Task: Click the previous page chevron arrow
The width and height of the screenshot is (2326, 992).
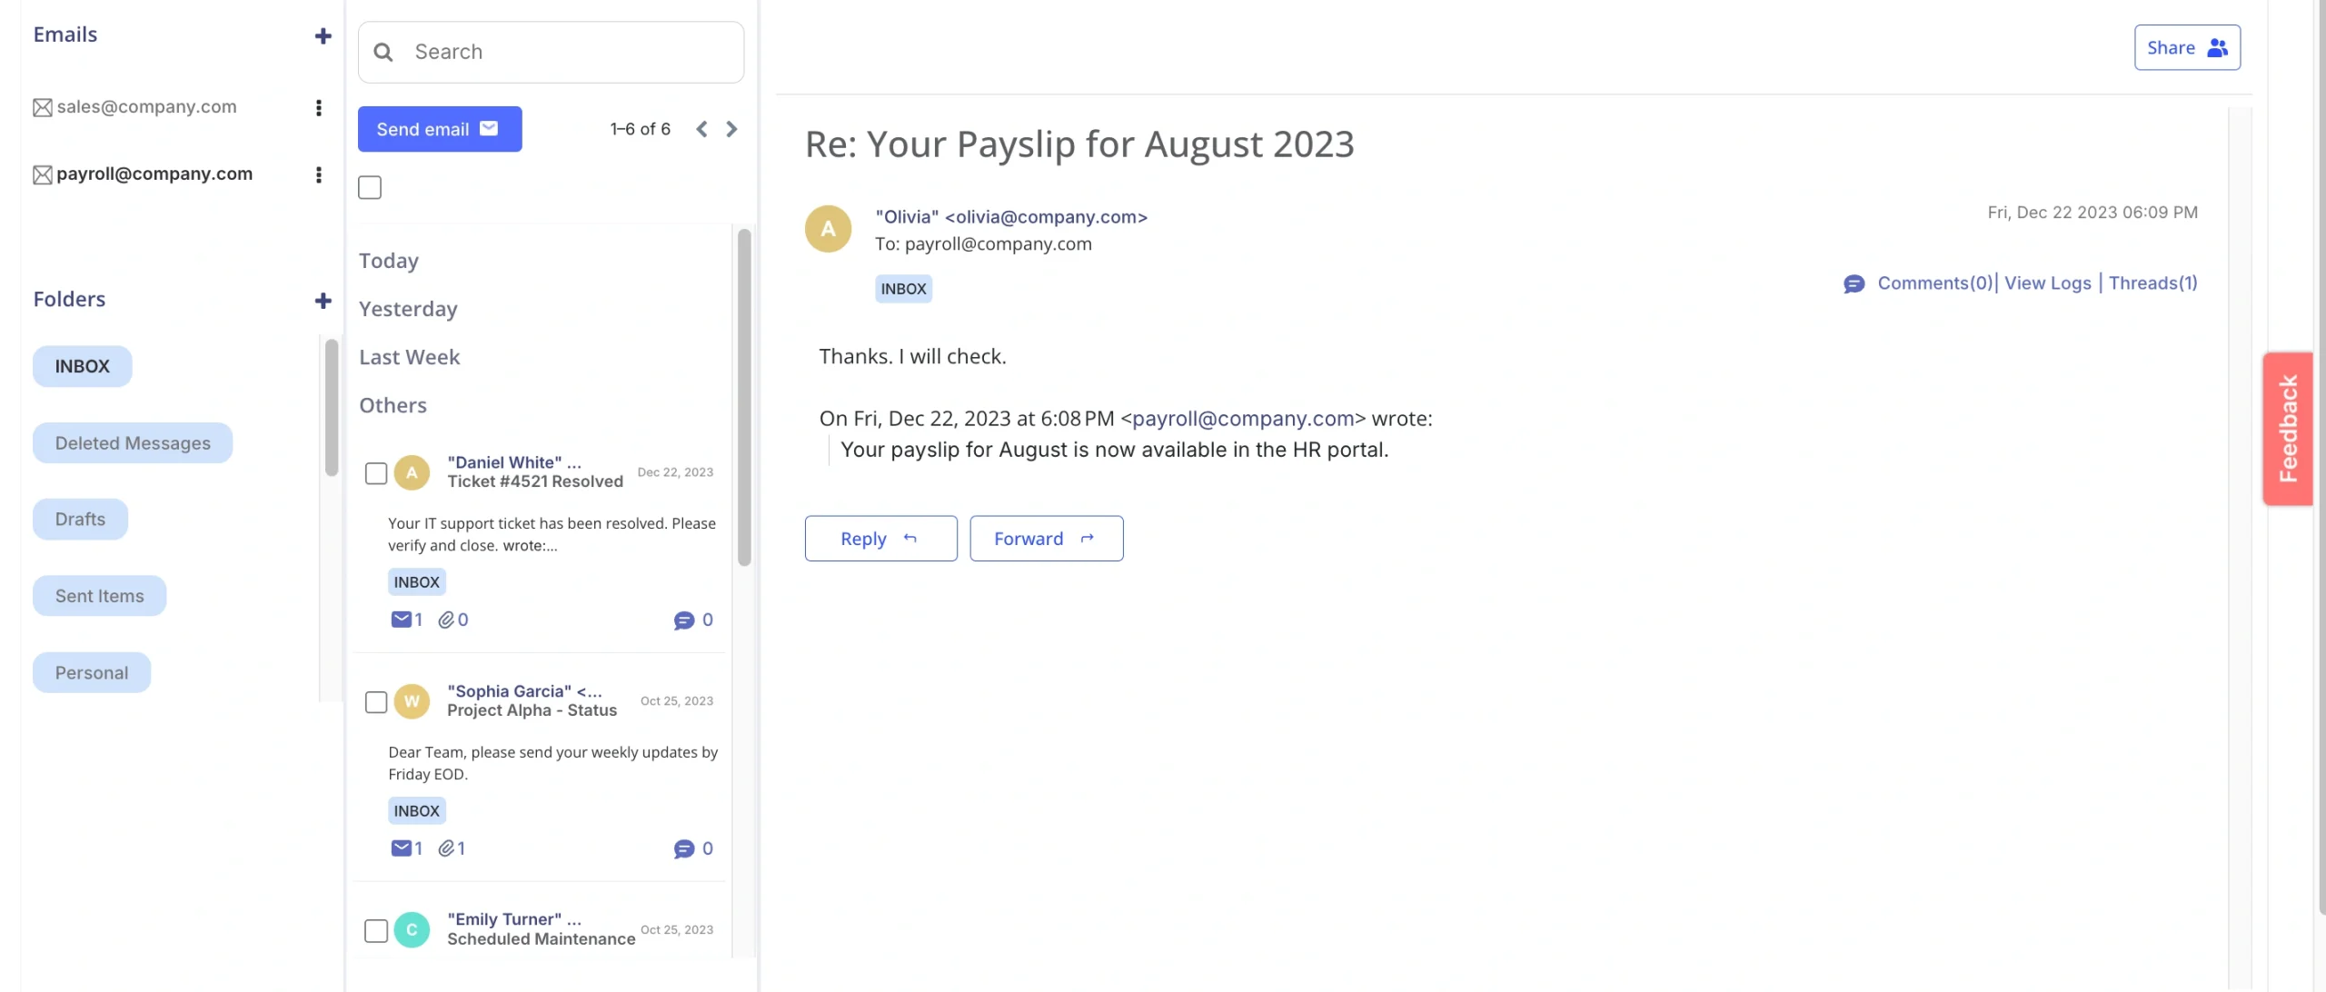Action: (x=701, y=129)
